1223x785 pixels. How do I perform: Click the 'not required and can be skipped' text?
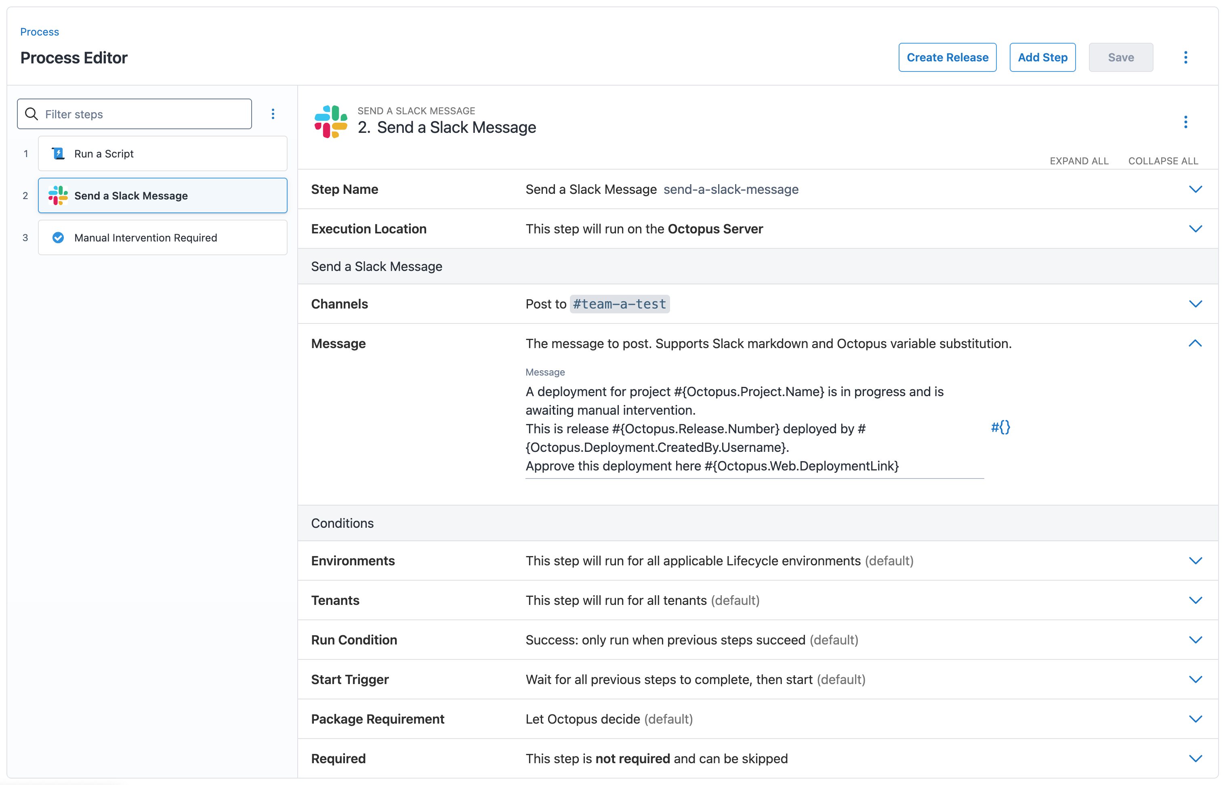coord(691,758)
